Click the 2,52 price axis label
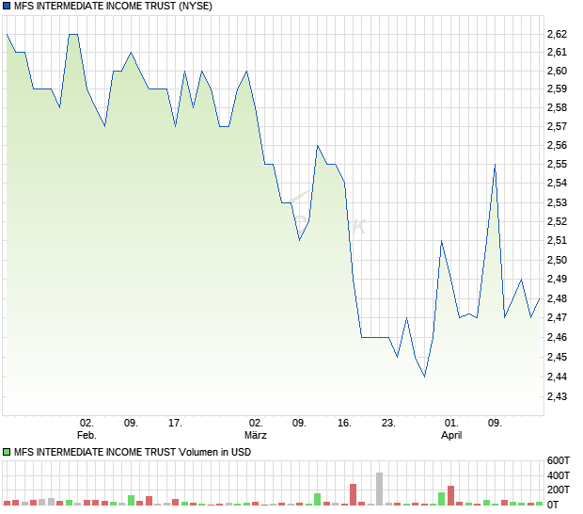 557,221
